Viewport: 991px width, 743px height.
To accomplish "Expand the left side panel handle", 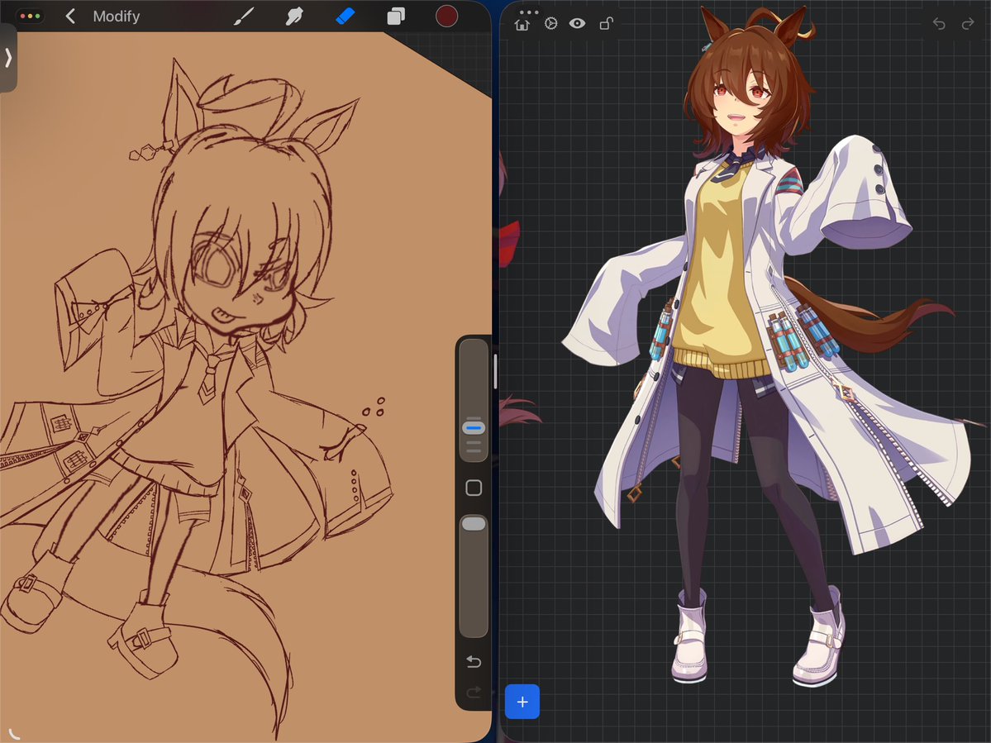I will click(8, 58).
